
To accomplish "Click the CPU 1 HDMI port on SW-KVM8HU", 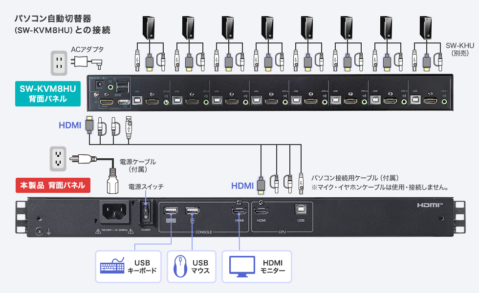I will [x=430, y=101].
